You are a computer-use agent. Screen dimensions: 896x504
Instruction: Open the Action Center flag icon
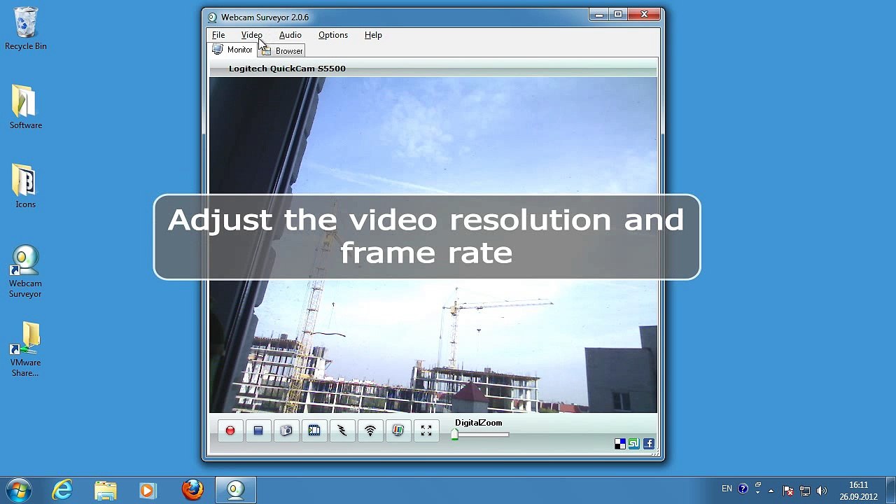788,491
